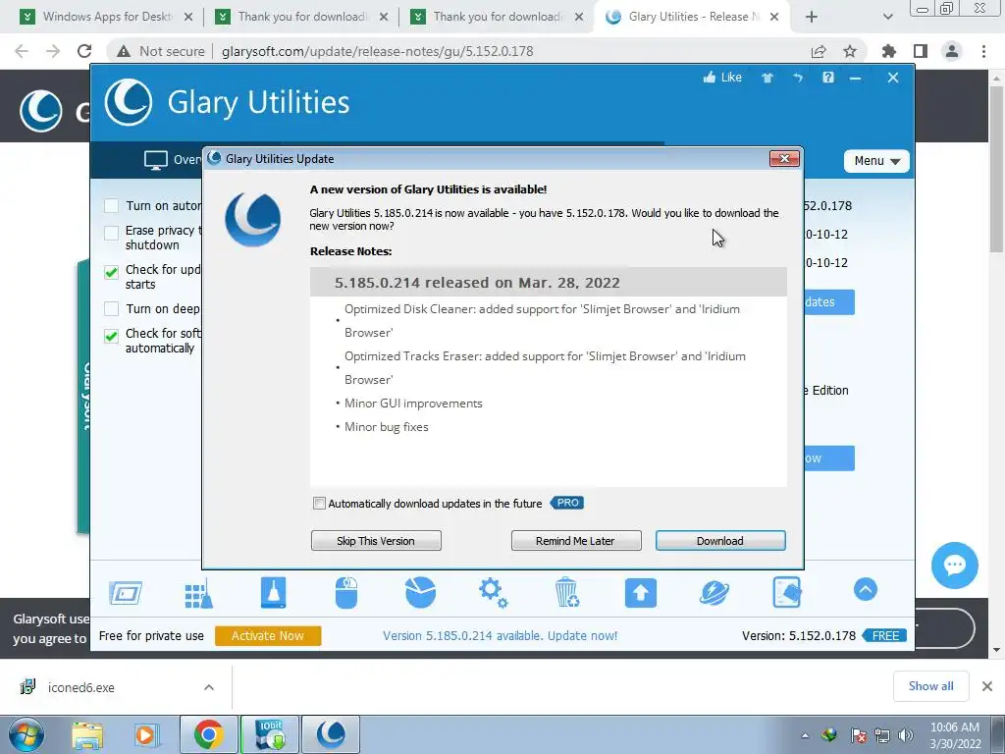The height and width of the screenshot is (754, 1005).
Task: Expand options for iconed6.exe download
Action: click(209, 687)
